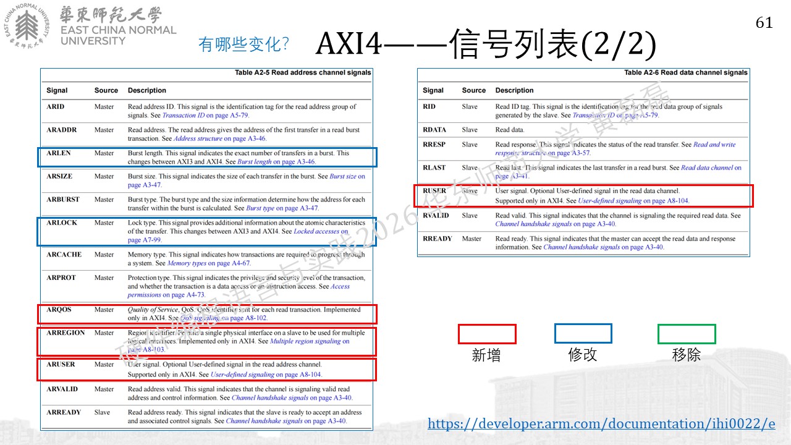Open the Channel handshake signals link in the RVALID row

click(556, 224)
